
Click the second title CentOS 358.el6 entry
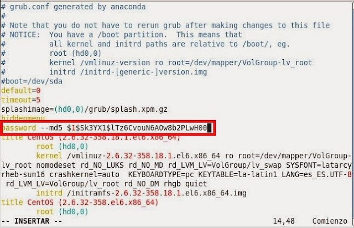pos(80,202)
